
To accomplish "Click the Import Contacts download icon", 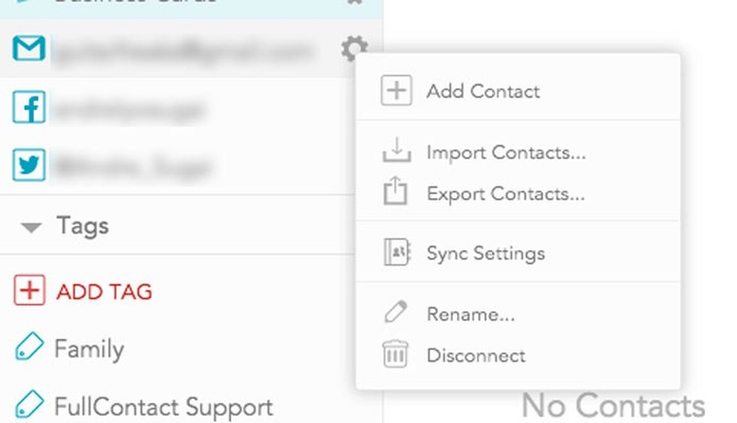I will 395,152.
